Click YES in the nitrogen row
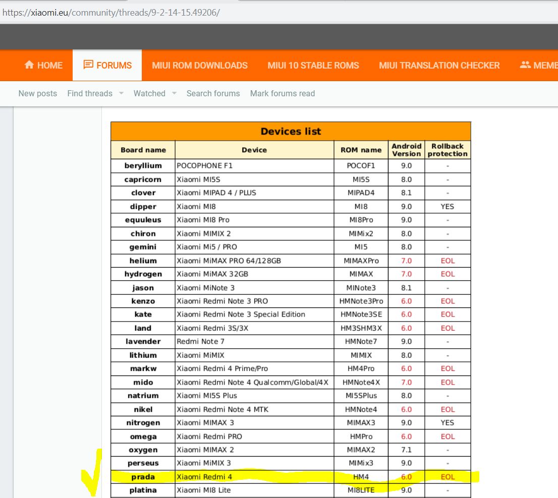Screen dimensions: 558x498 [x=448, y=422]
